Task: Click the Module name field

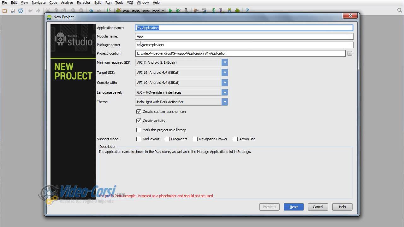Action: (244, 36)
